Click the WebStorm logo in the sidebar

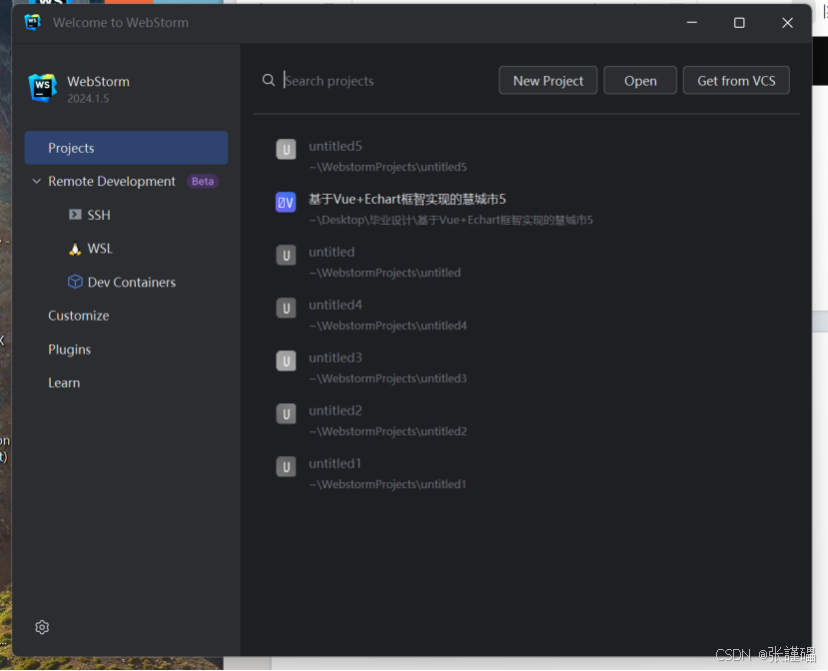click(43, 88)
